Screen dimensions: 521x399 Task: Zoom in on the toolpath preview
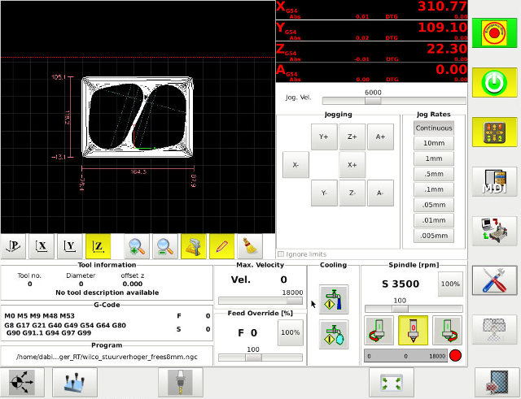tap(137, 245)
